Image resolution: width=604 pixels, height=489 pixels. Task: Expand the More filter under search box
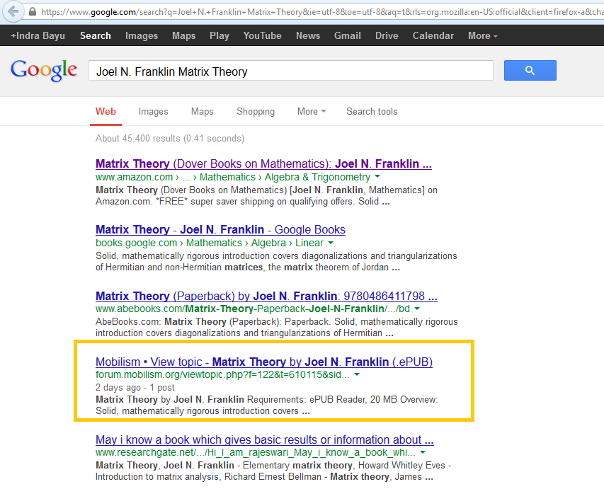[312, 111]
